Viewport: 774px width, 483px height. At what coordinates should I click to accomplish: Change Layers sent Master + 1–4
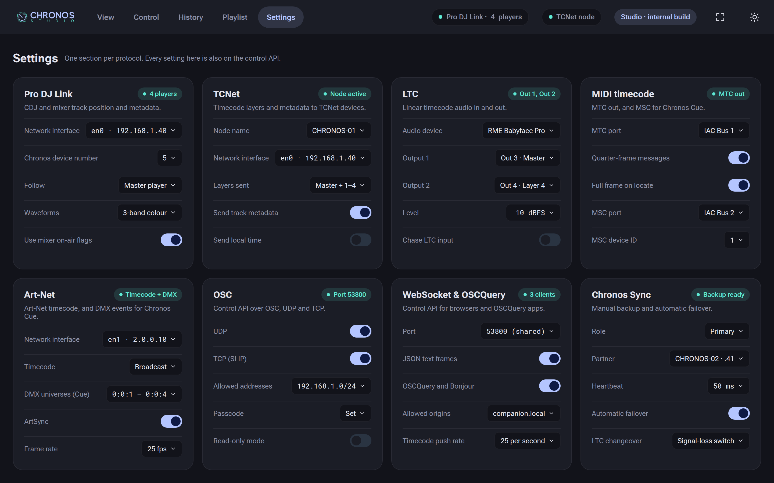click(x=341, y=185)
